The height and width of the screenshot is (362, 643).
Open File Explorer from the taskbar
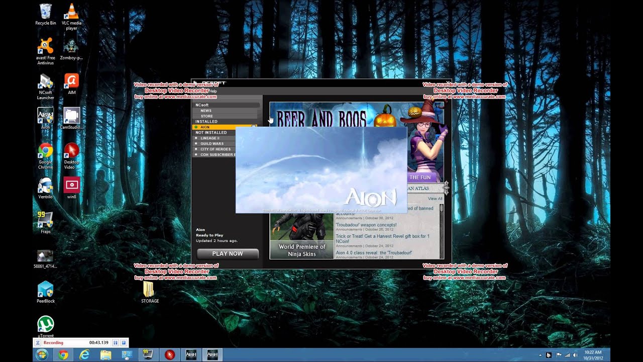point(105,355)
